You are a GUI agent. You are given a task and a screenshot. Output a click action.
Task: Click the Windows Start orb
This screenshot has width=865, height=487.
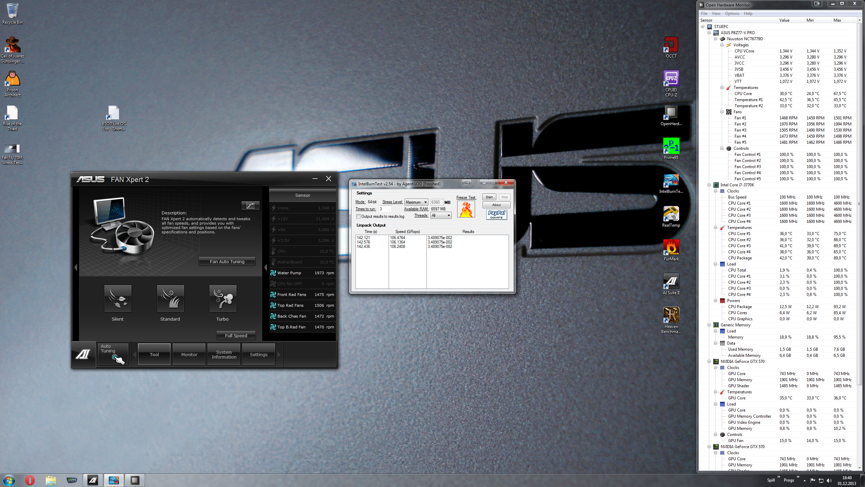click(9, 480)
